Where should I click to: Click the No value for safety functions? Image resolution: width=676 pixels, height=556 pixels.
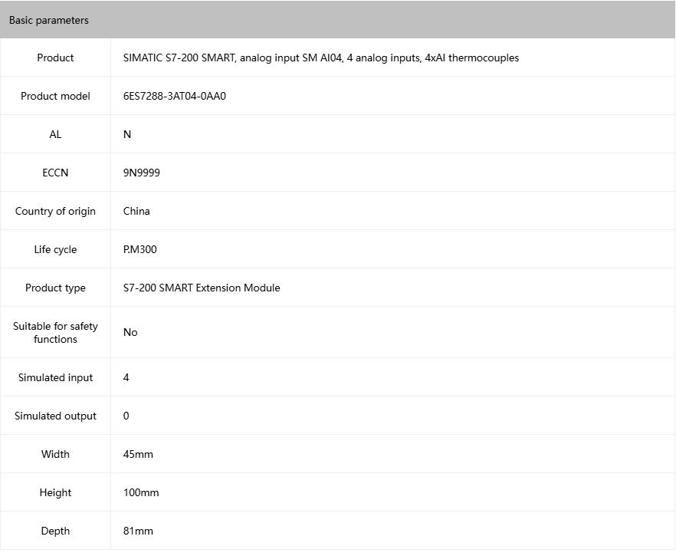(130, 332)
